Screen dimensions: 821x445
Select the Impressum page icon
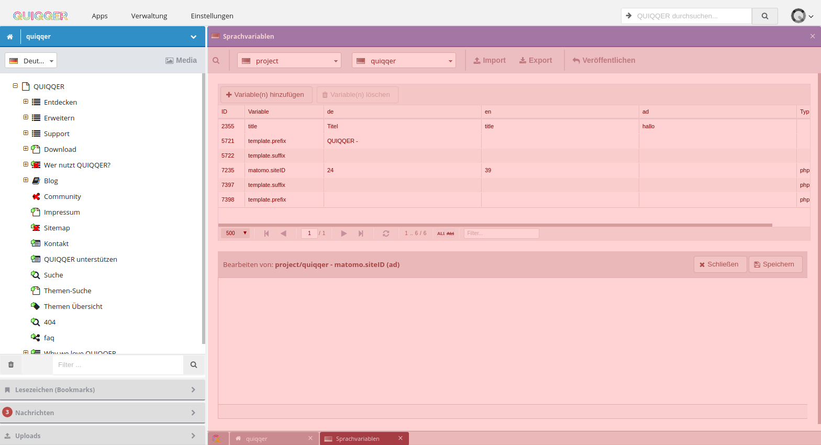[36, 212]
